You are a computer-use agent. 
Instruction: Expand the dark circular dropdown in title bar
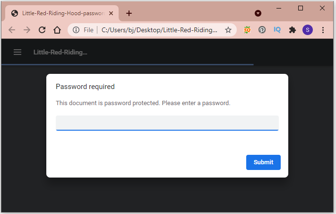click(258, 13)
